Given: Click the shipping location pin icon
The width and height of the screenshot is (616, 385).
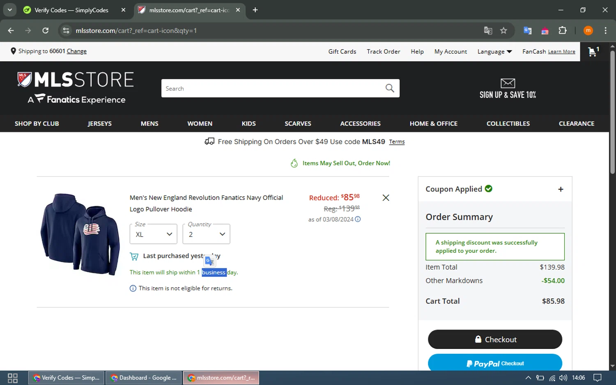Looking at the screenshot, I should pyautogui.click(x=13, y=51).
